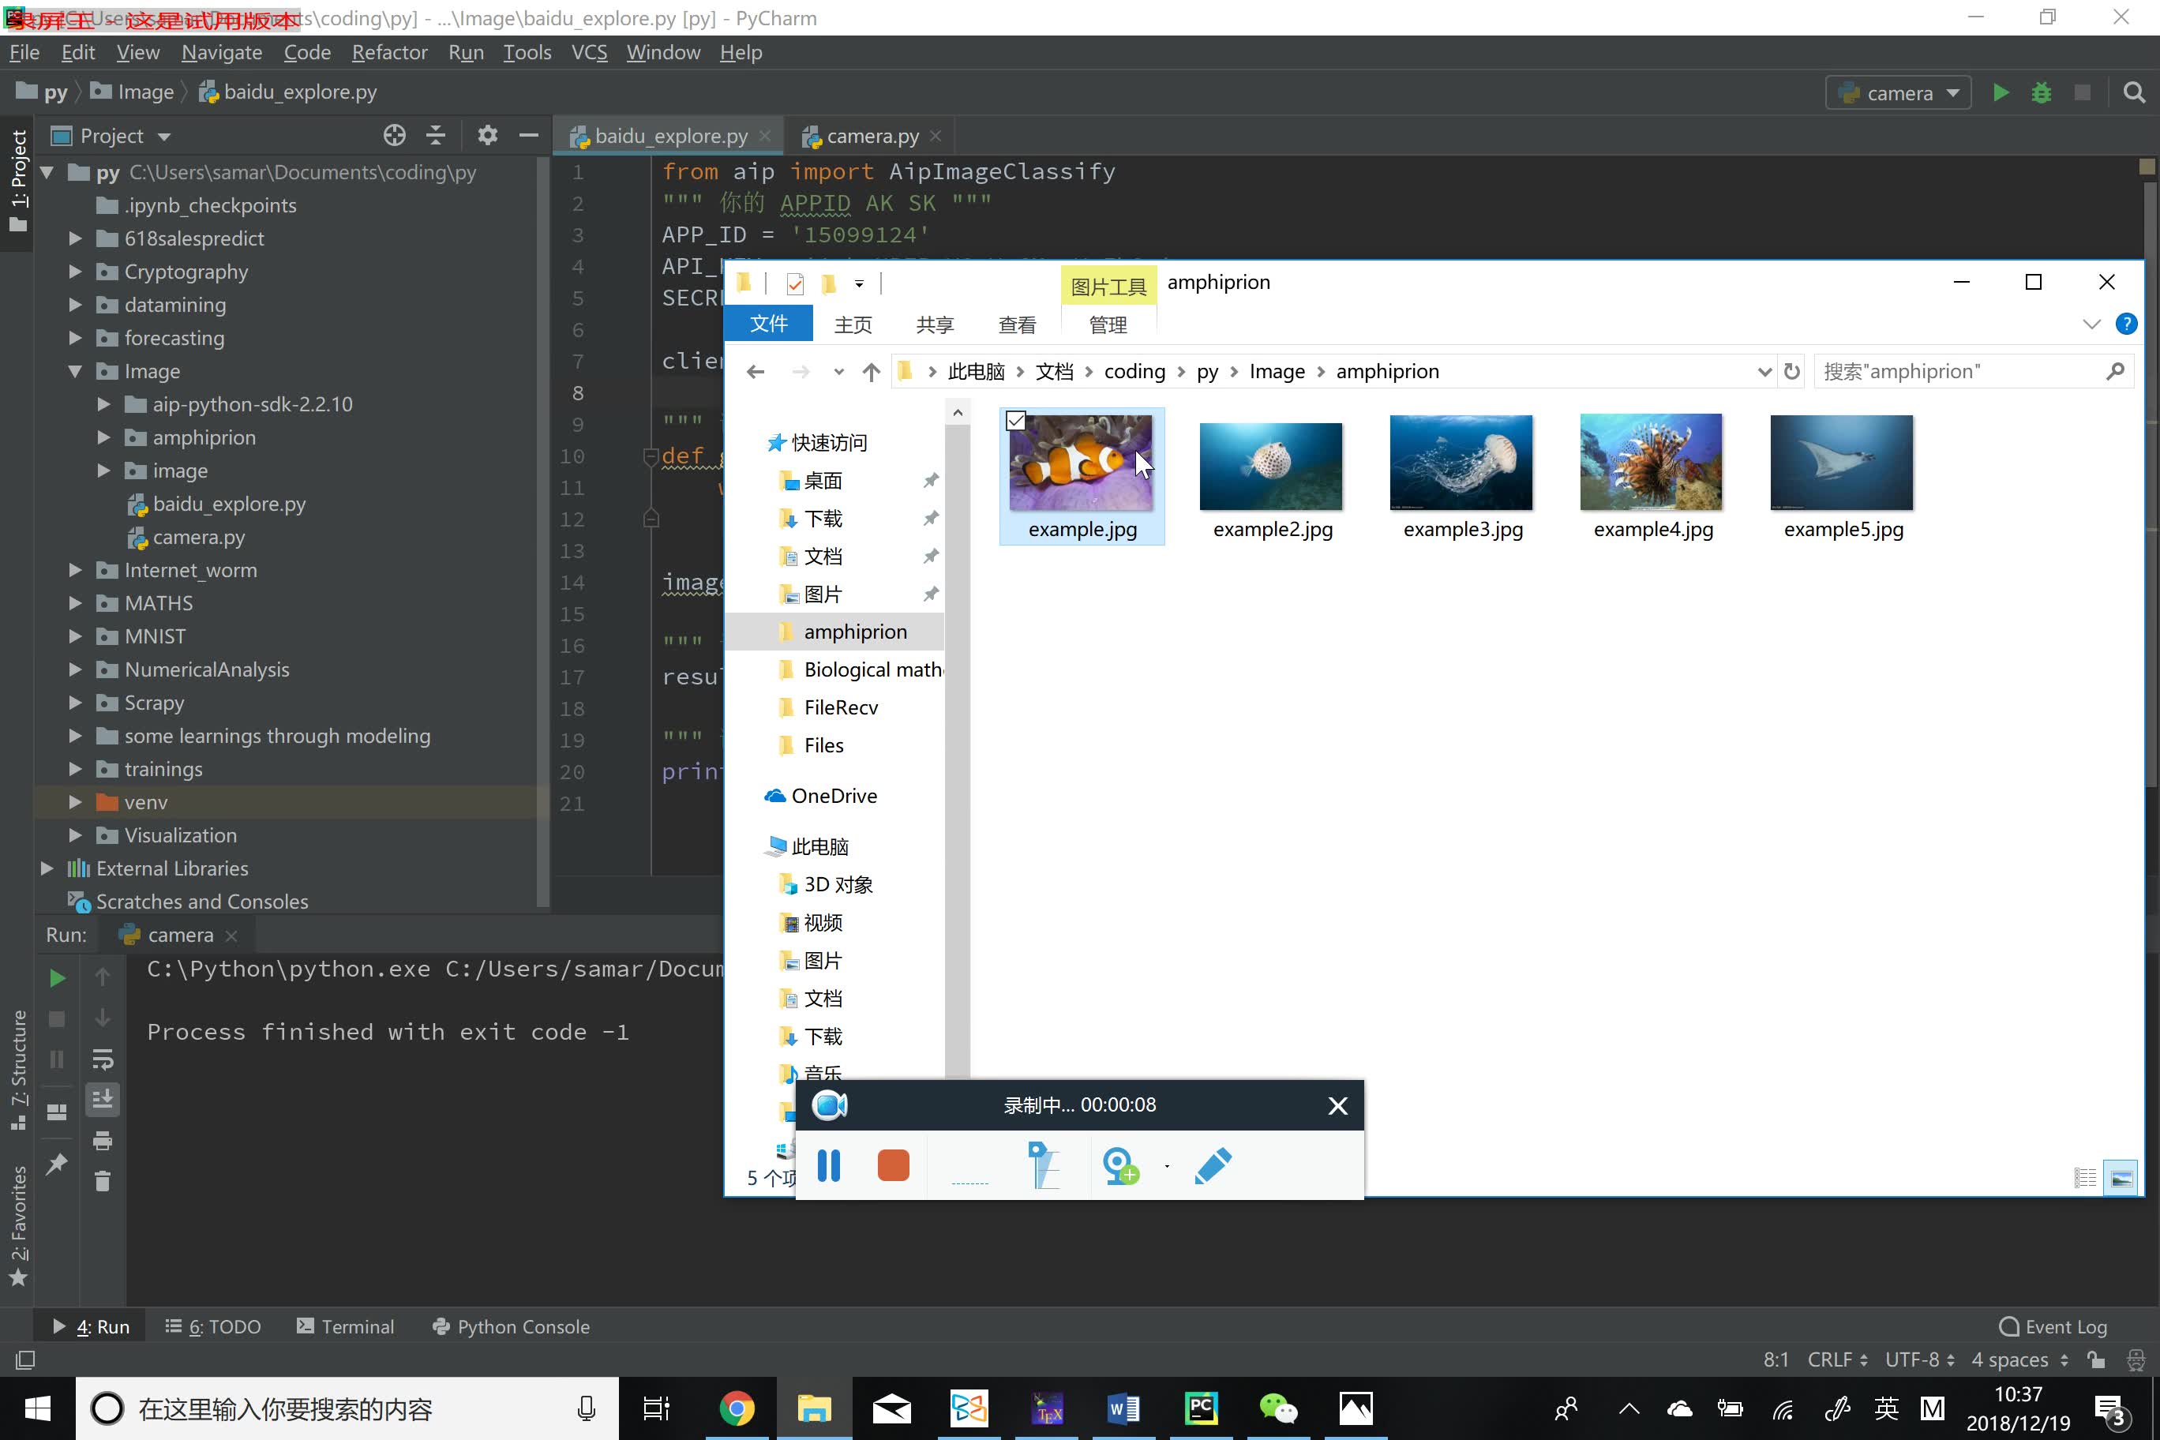The width and height of the screenshot is (2160, 1440).
Task: Click the Pause recording button
Action: click(829, 1167)
